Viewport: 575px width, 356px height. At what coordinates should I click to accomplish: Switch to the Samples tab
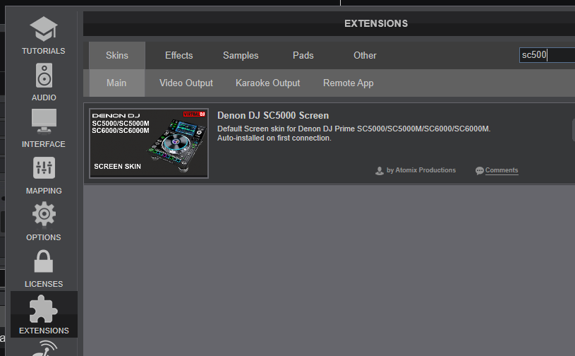[241, 55]
